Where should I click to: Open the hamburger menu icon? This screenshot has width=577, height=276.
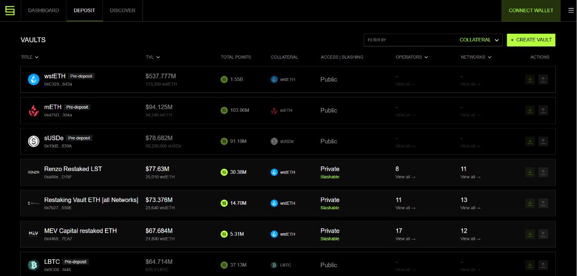[x=571, y=10]
